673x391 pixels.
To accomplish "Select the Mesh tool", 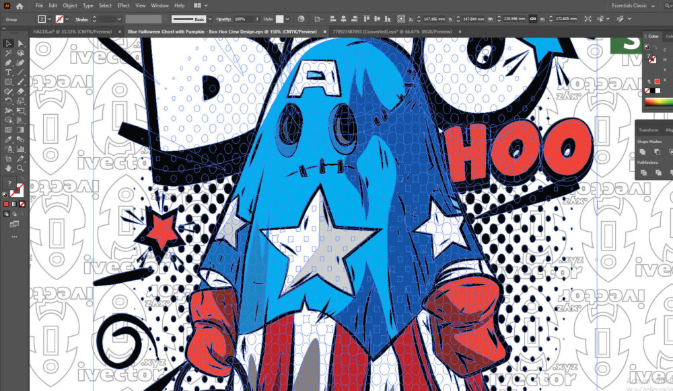I will point(8,130).
